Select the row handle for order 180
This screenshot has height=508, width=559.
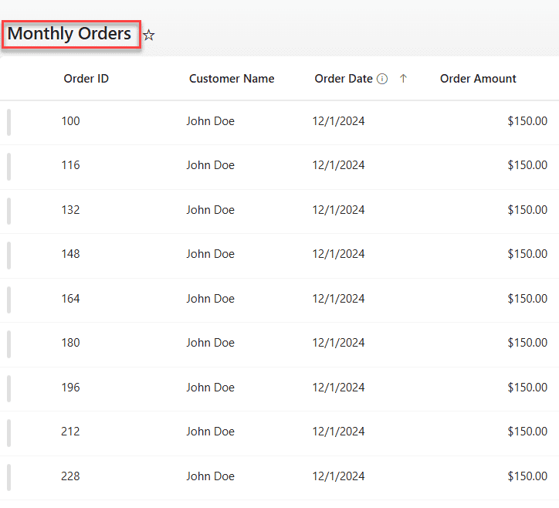point(9,344)
